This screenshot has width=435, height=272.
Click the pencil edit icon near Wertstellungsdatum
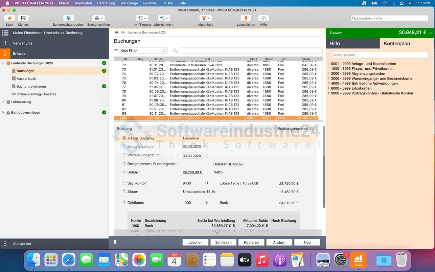(x=178, y=155)
